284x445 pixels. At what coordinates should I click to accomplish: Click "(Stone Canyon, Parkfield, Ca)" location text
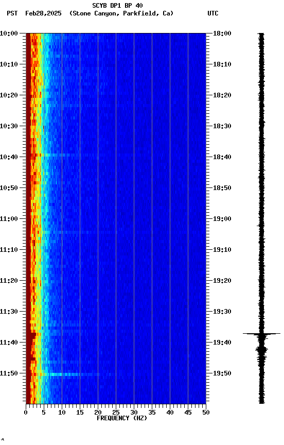(121, 13)
